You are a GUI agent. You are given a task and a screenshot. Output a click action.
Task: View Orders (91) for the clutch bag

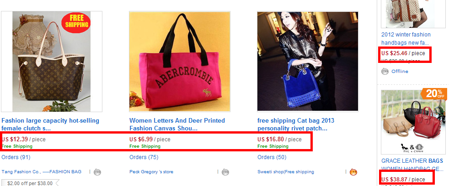[x=16, y=157]
